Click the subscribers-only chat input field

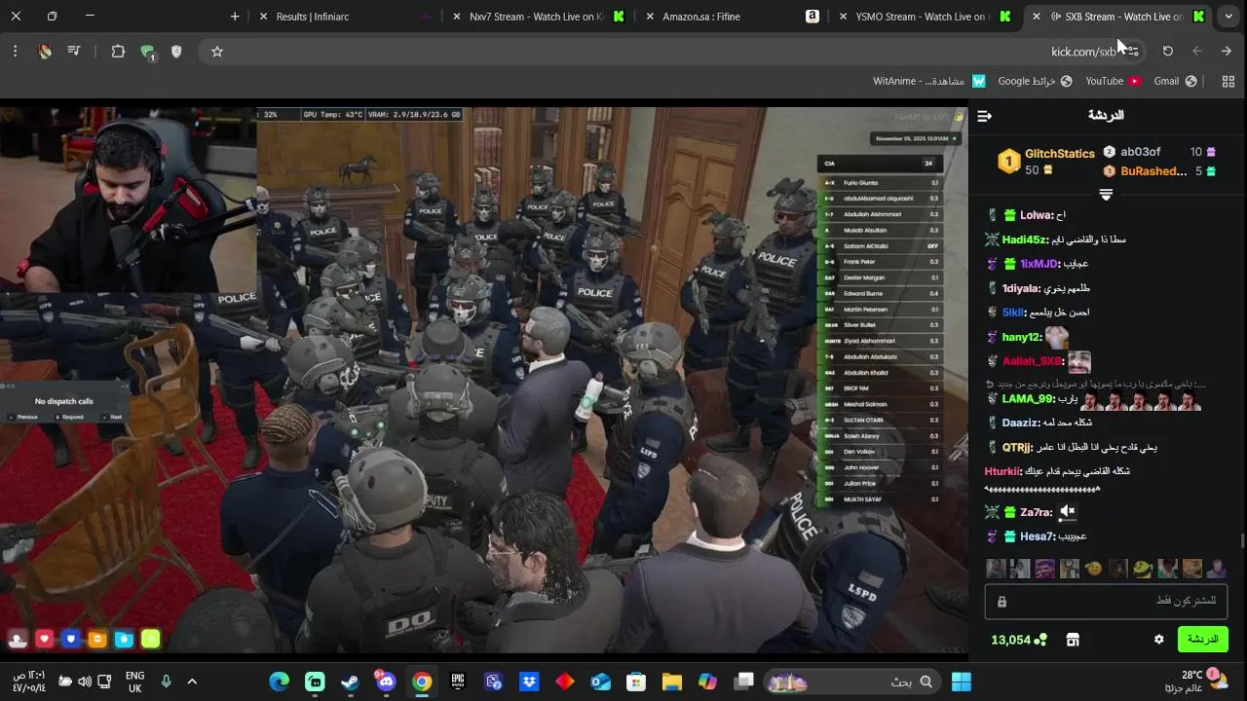[x=1106, y=601]
